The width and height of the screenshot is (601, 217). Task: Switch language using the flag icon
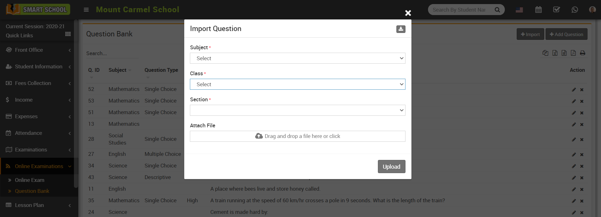point(519,10)
